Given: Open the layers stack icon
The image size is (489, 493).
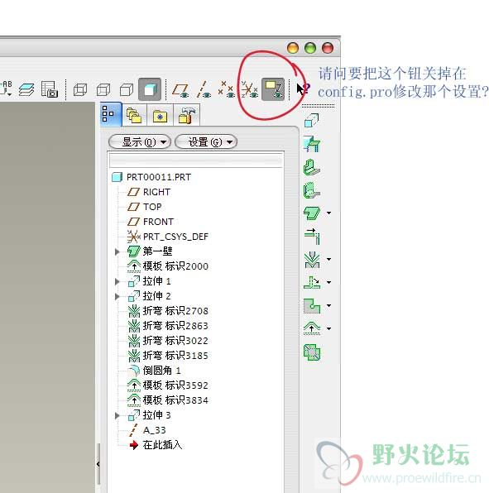Looking at the screenshot, I should pos(26,89).
